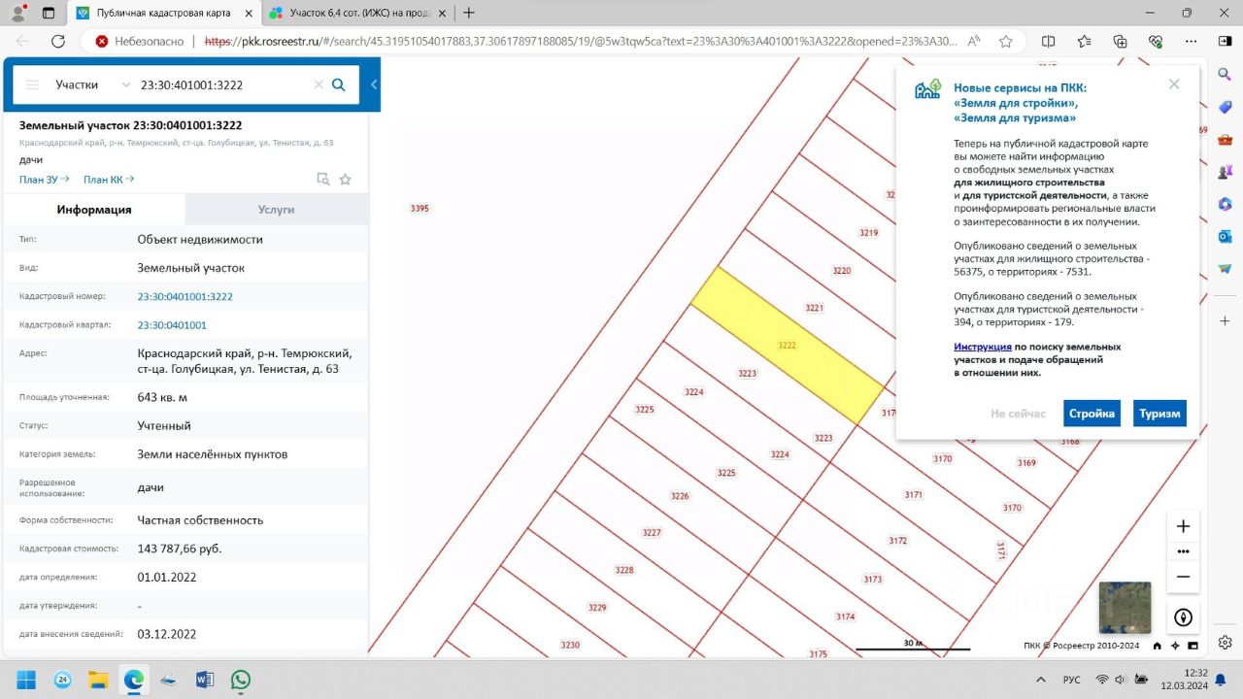The width and height of the screenshot is (1243, 699).
Task: Switch basemap using satellite thumbnail
Action: point(1125,608)
